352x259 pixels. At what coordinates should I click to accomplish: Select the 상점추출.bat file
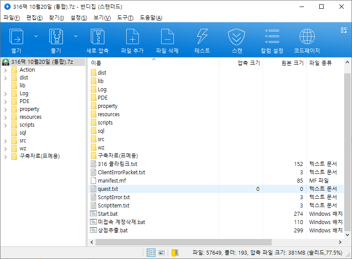tap(216, 231)
